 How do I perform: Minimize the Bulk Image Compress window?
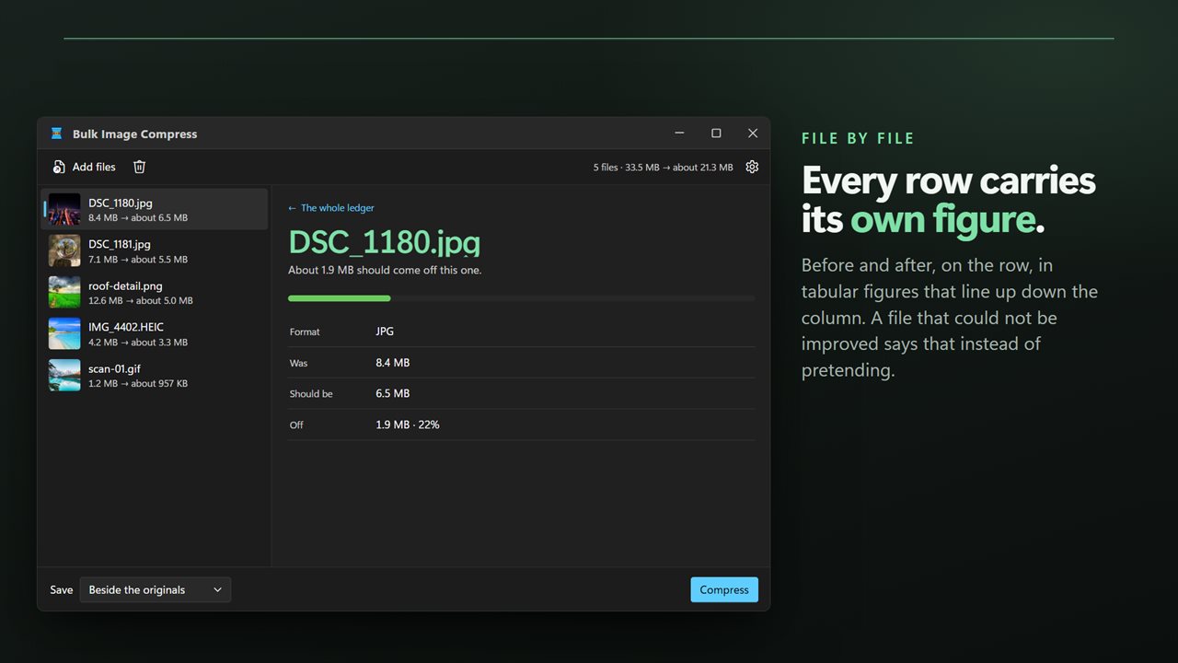679,134
